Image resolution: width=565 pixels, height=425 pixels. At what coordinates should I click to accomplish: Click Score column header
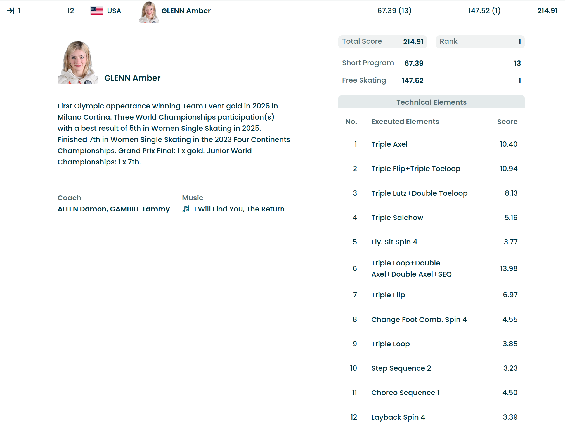coord(507,122)
